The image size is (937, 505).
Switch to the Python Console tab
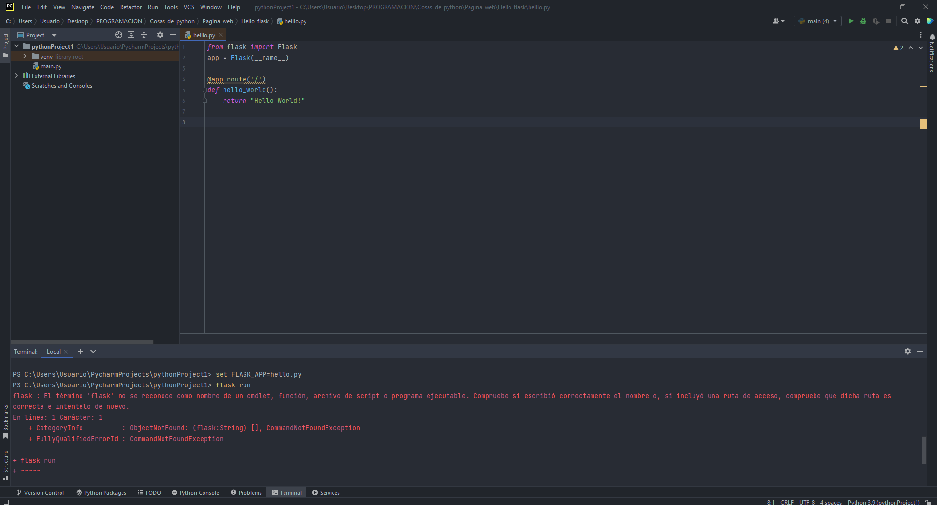195,493
